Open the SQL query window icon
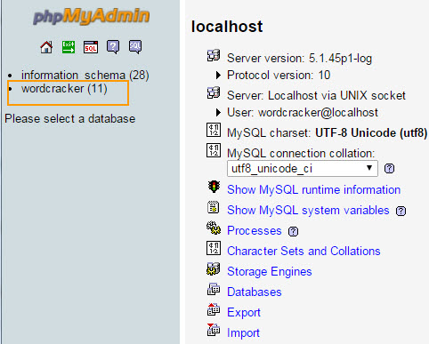The image size is (429, 344). click(91, 47)
